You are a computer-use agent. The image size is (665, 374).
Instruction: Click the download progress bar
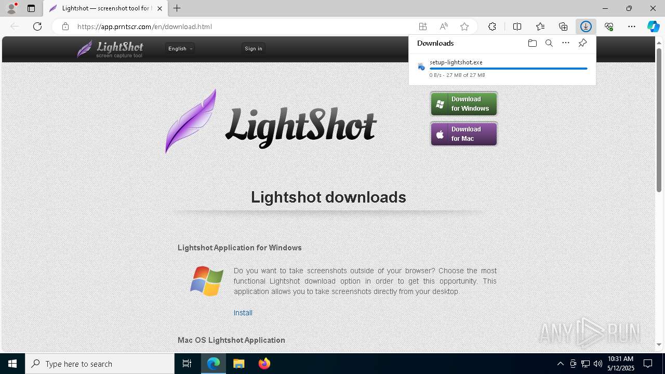(509, 69)
